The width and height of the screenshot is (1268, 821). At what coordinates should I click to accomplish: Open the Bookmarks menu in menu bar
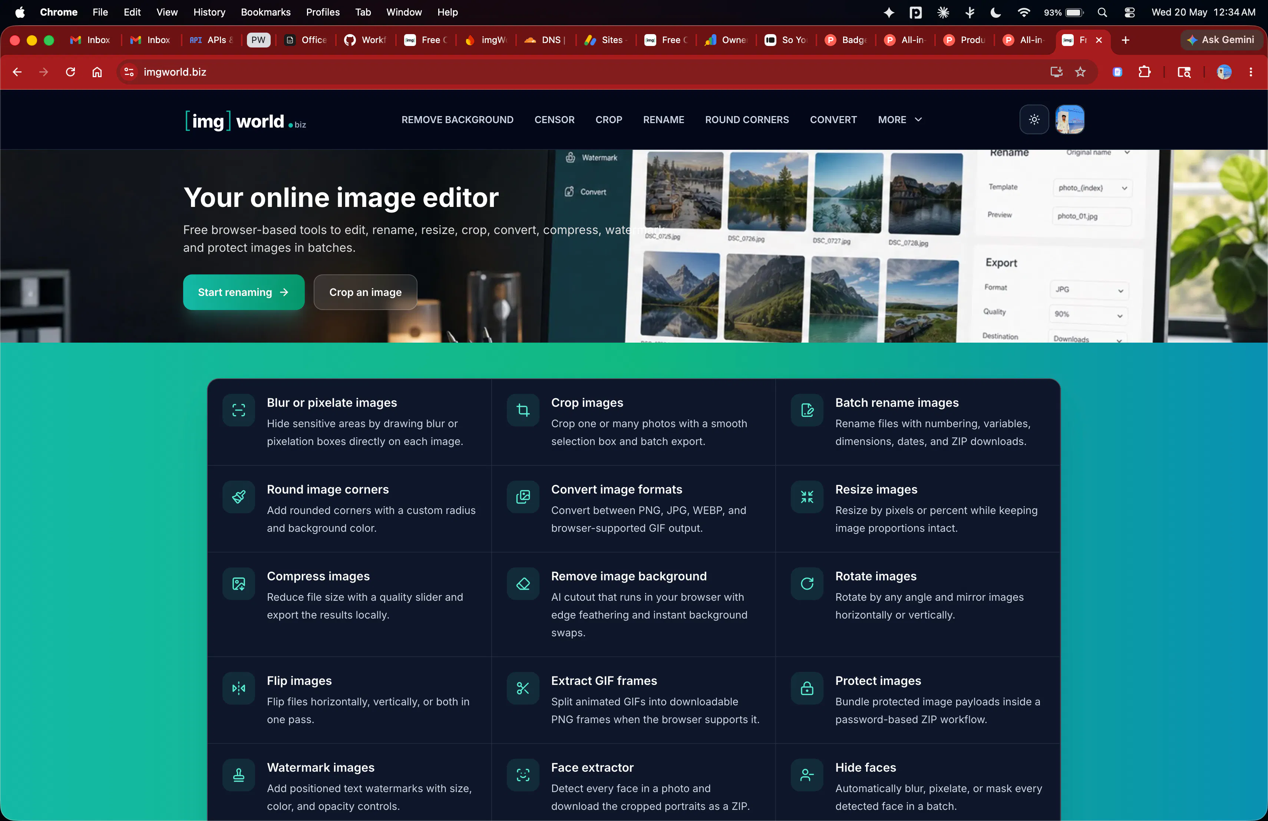pos(265,12)
